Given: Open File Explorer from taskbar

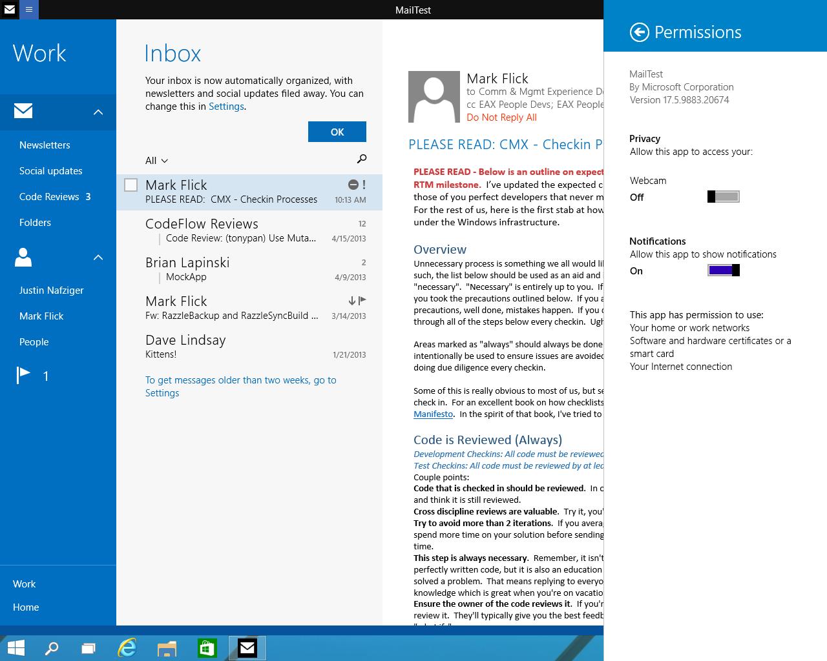Looking at the screenshot, I should 167,647.
